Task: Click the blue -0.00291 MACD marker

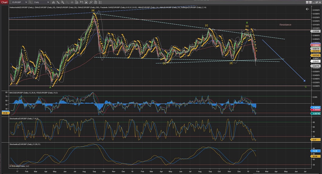Action: pos(316,108)
